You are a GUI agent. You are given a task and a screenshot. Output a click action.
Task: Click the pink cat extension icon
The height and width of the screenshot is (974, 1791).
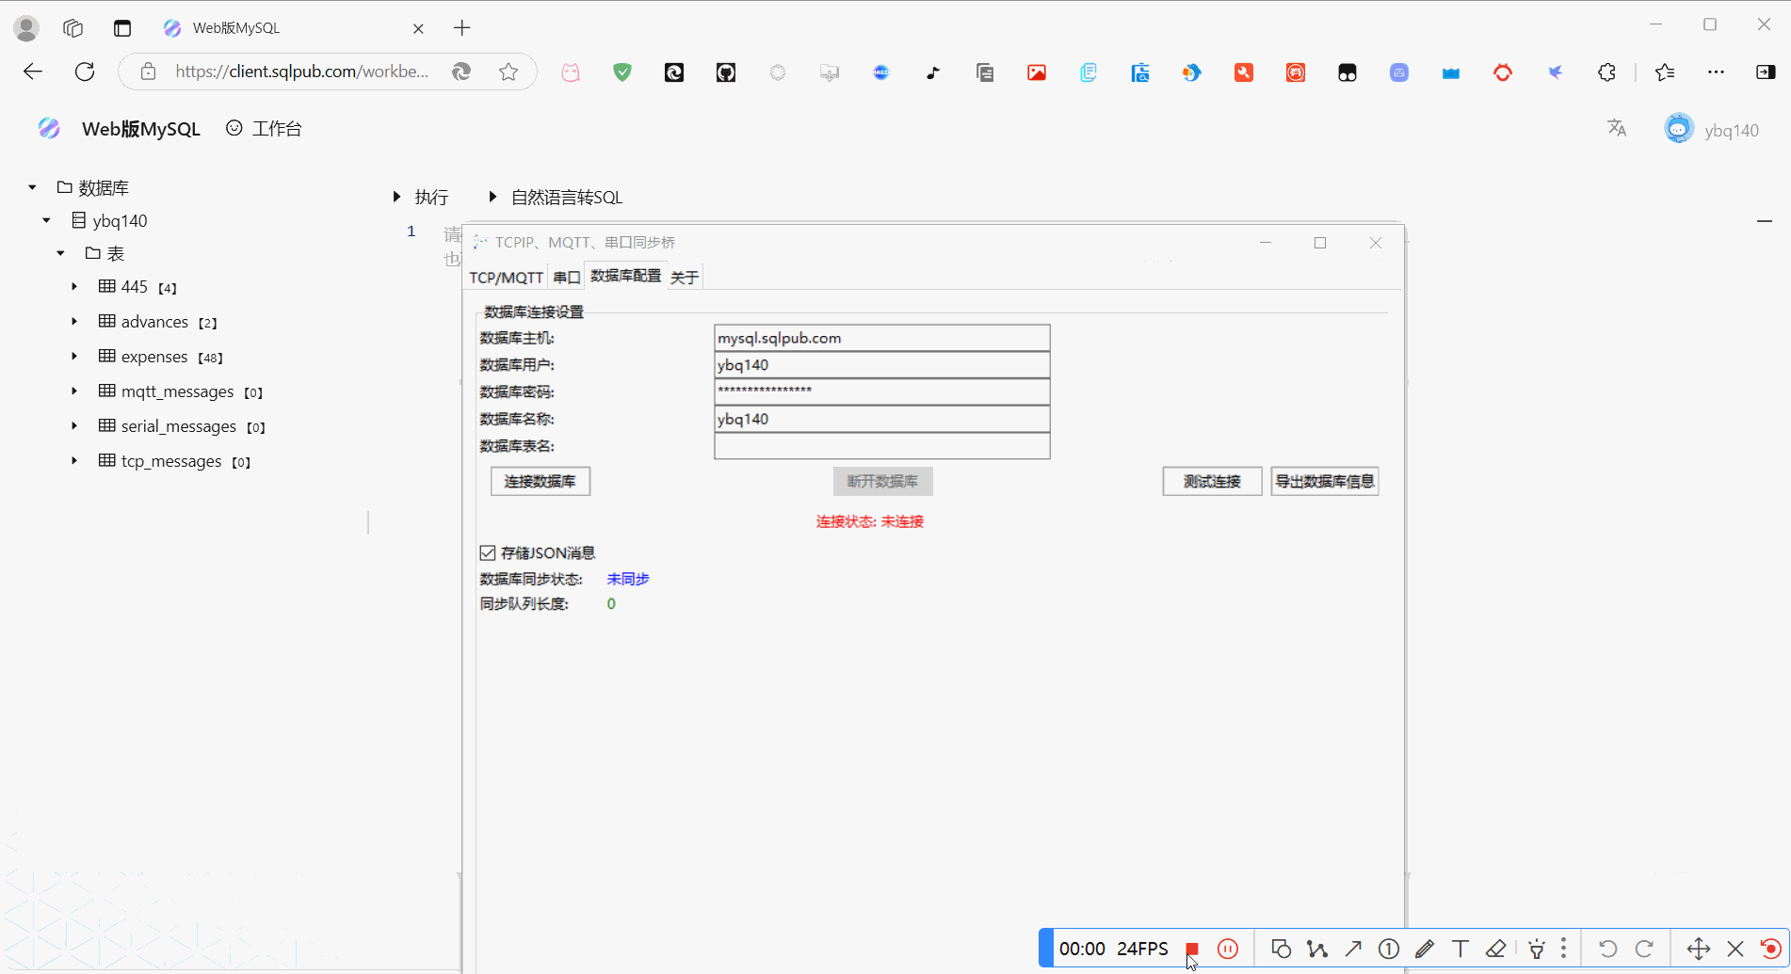tap(571, 72)
